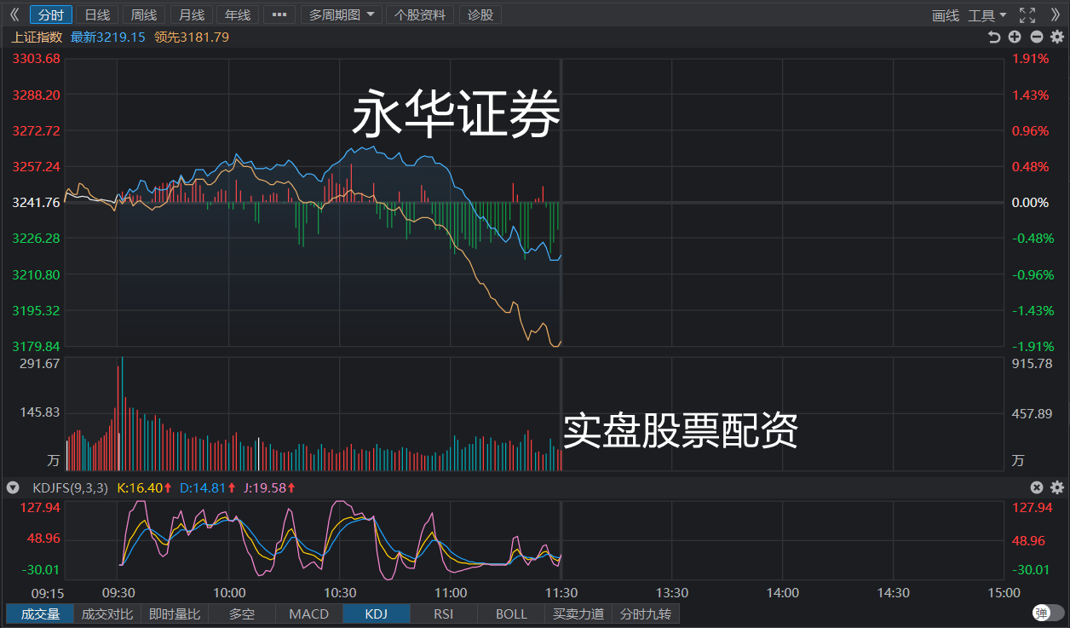Click 1.91% top percentage label
The width and height of the screenshot is (1070, 628).
(x=1030, y=59)
